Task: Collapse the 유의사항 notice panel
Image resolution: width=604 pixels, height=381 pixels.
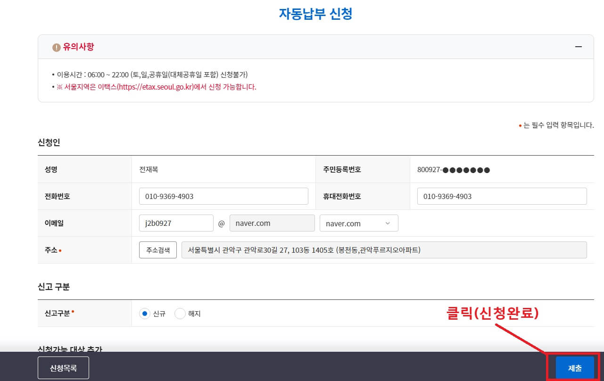Action: (578, 47)
